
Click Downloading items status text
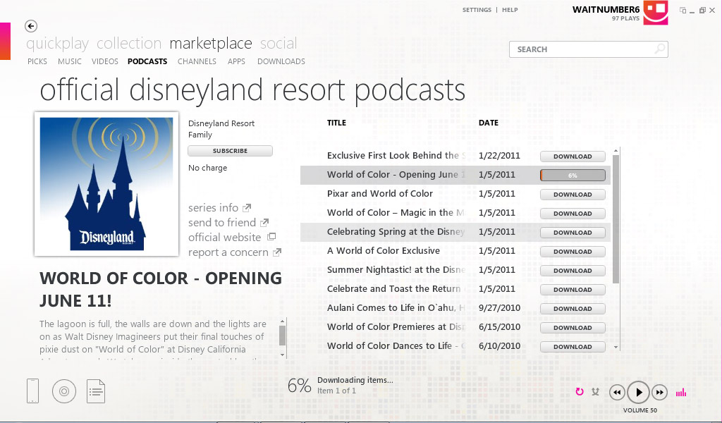coord(355,380)
